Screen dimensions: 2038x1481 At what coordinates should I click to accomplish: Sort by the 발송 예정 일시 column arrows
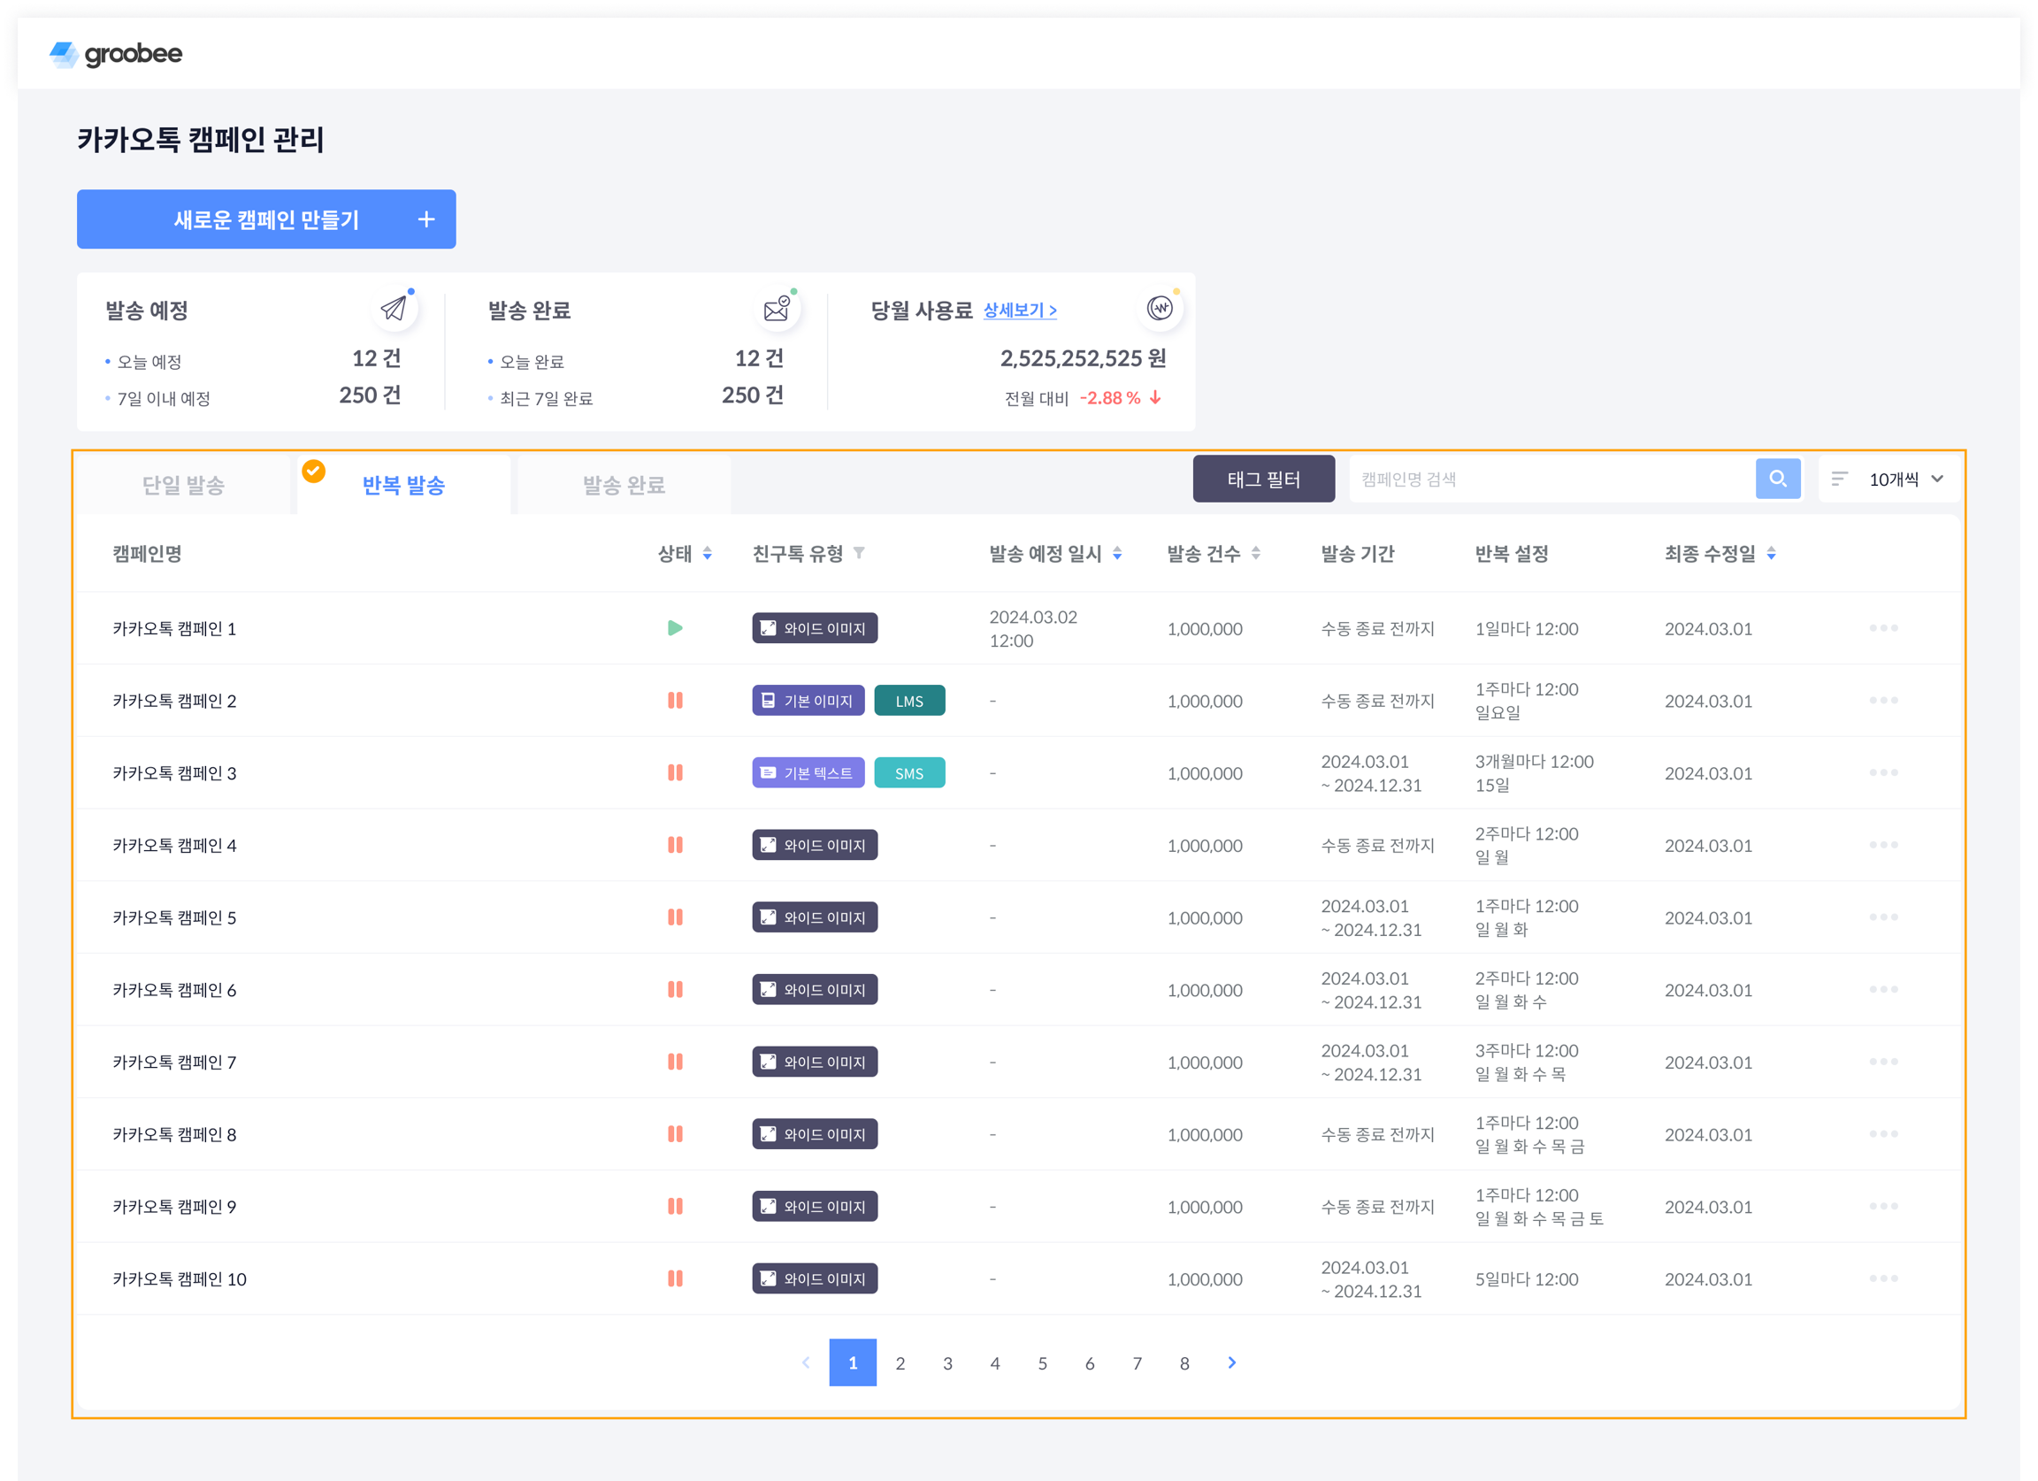1117,554
